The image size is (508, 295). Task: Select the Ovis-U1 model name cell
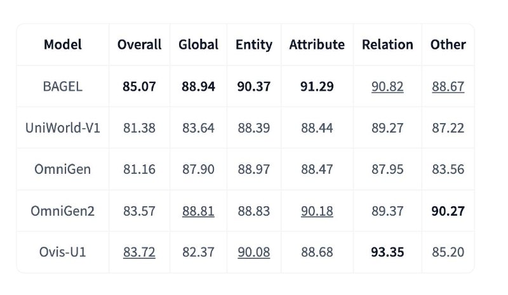(62, 252)
